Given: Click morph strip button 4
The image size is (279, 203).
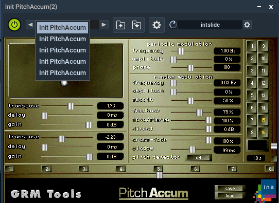Looking at the screenshot, I should pos(121,169).
